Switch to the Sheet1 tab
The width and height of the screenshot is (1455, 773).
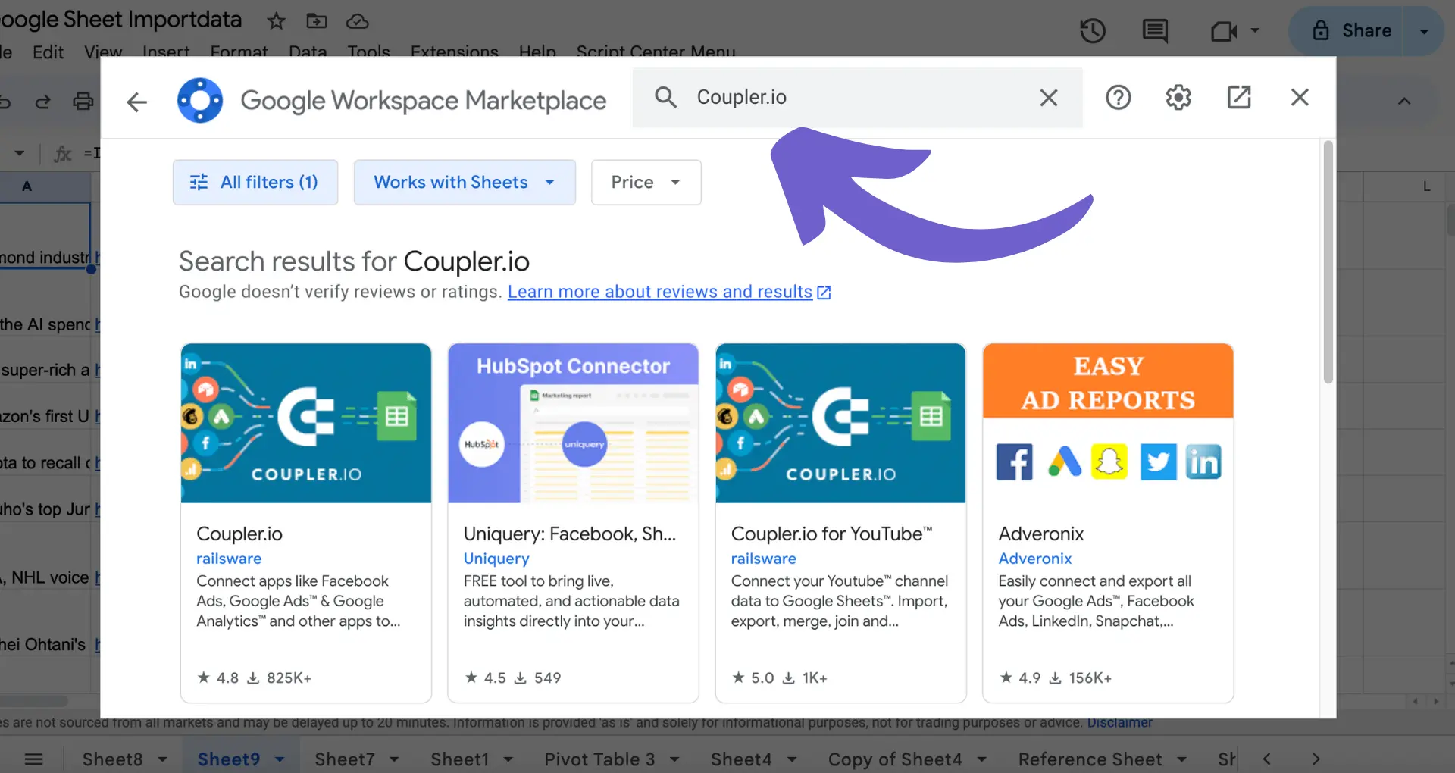tap(459, 759)
